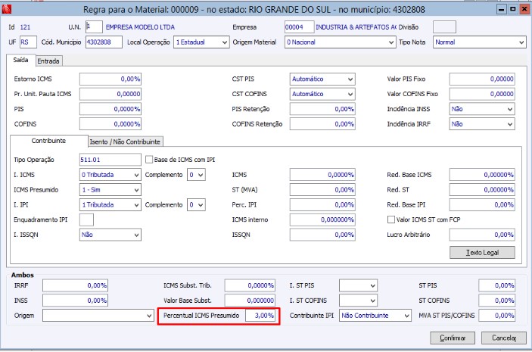Click the Tipo Operação input field
The width and height of the screenshot is (532, 352).
(109, 160)
